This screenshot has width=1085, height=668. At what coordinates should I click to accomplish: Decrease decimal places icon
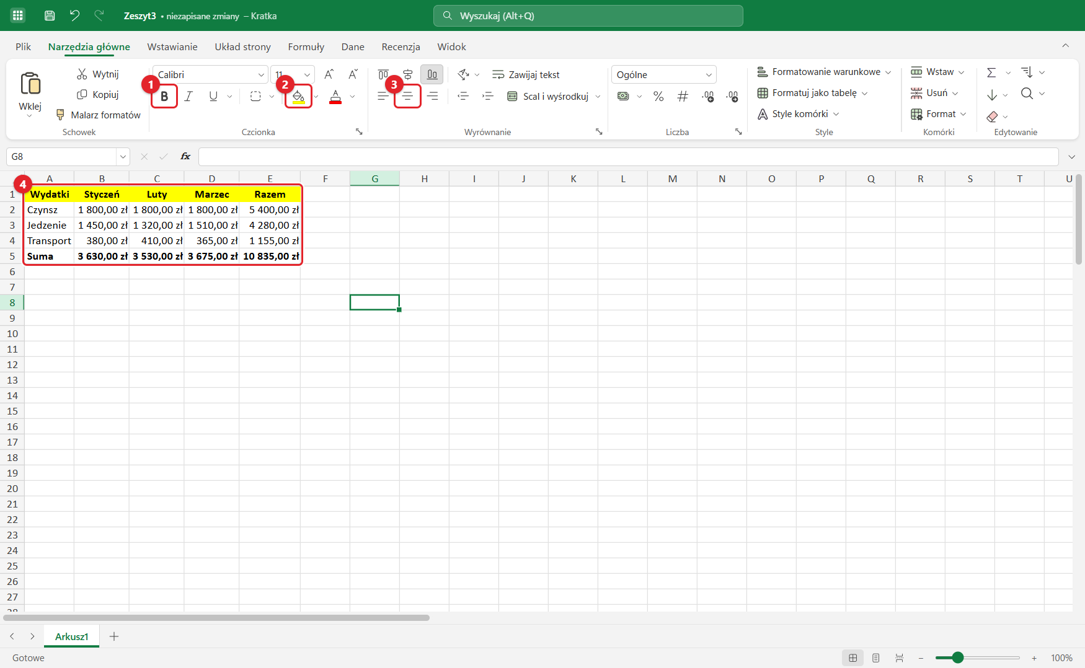(x=732, y=96)
